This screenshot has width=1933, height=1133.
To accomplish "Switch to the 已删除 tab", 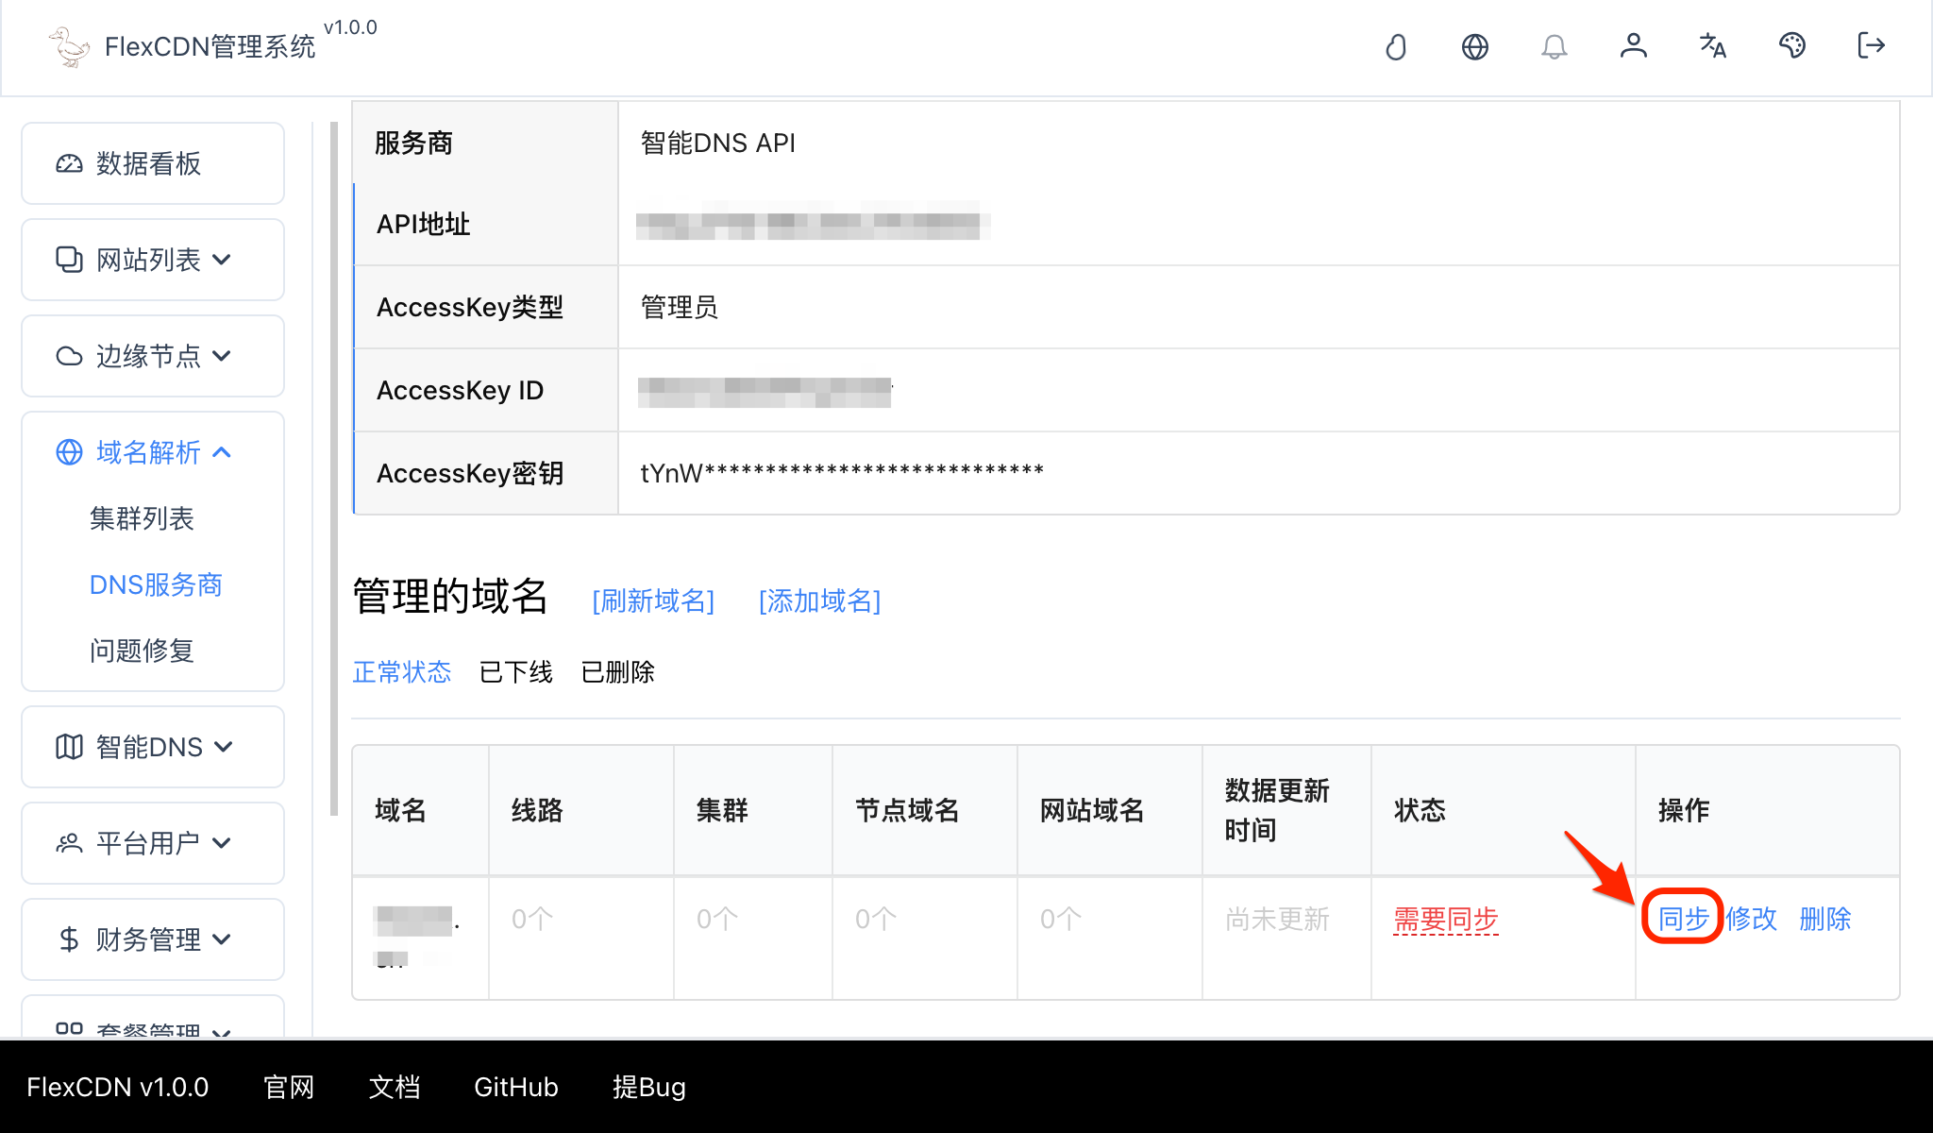I will [x=616, y=671].
